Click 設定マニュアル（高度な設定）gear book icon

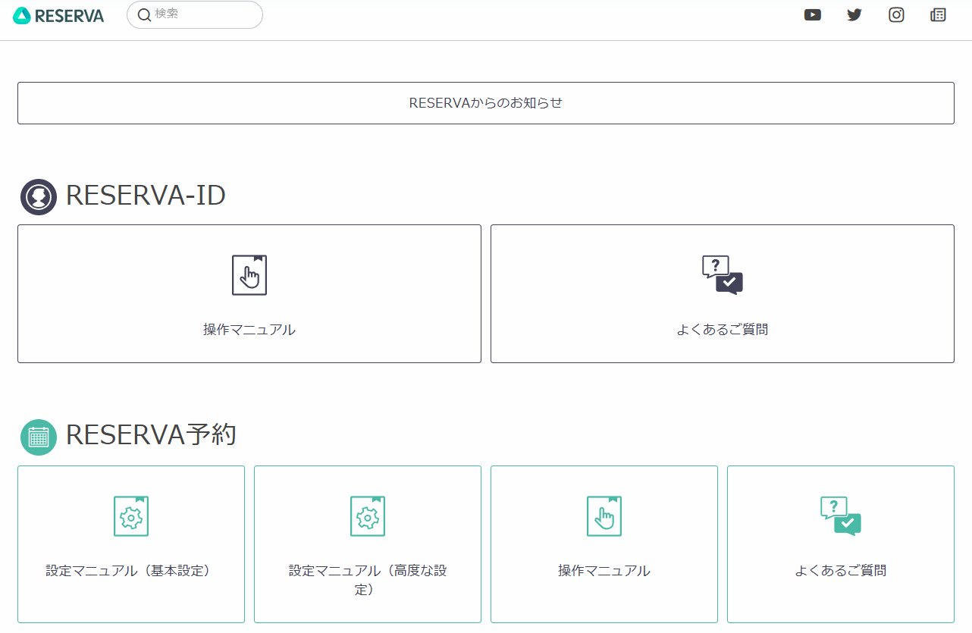(368, 516)
